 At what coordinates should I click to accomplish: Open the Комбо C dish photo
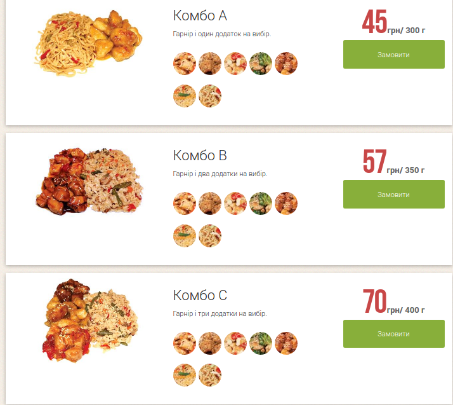coord(91,321)
